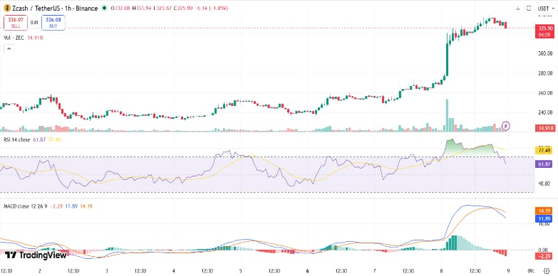Image resolution: width=558 pixels, height=276 pixels.
Task: Click the down arrow icon at top right
Action: click(518, 8)
